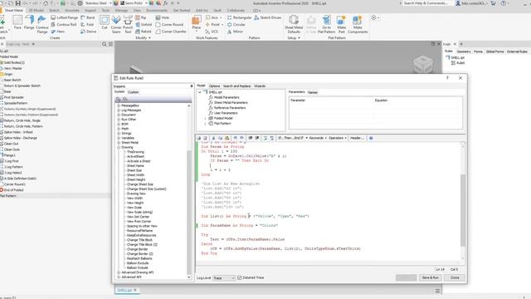Open iLogic Forms tab
This screenshot has height=299, width=531.
478,51
